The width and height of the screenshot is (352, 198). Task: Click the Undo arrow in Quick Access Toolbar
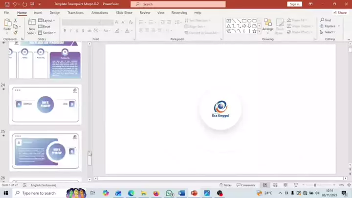click(x=15, y=4)
